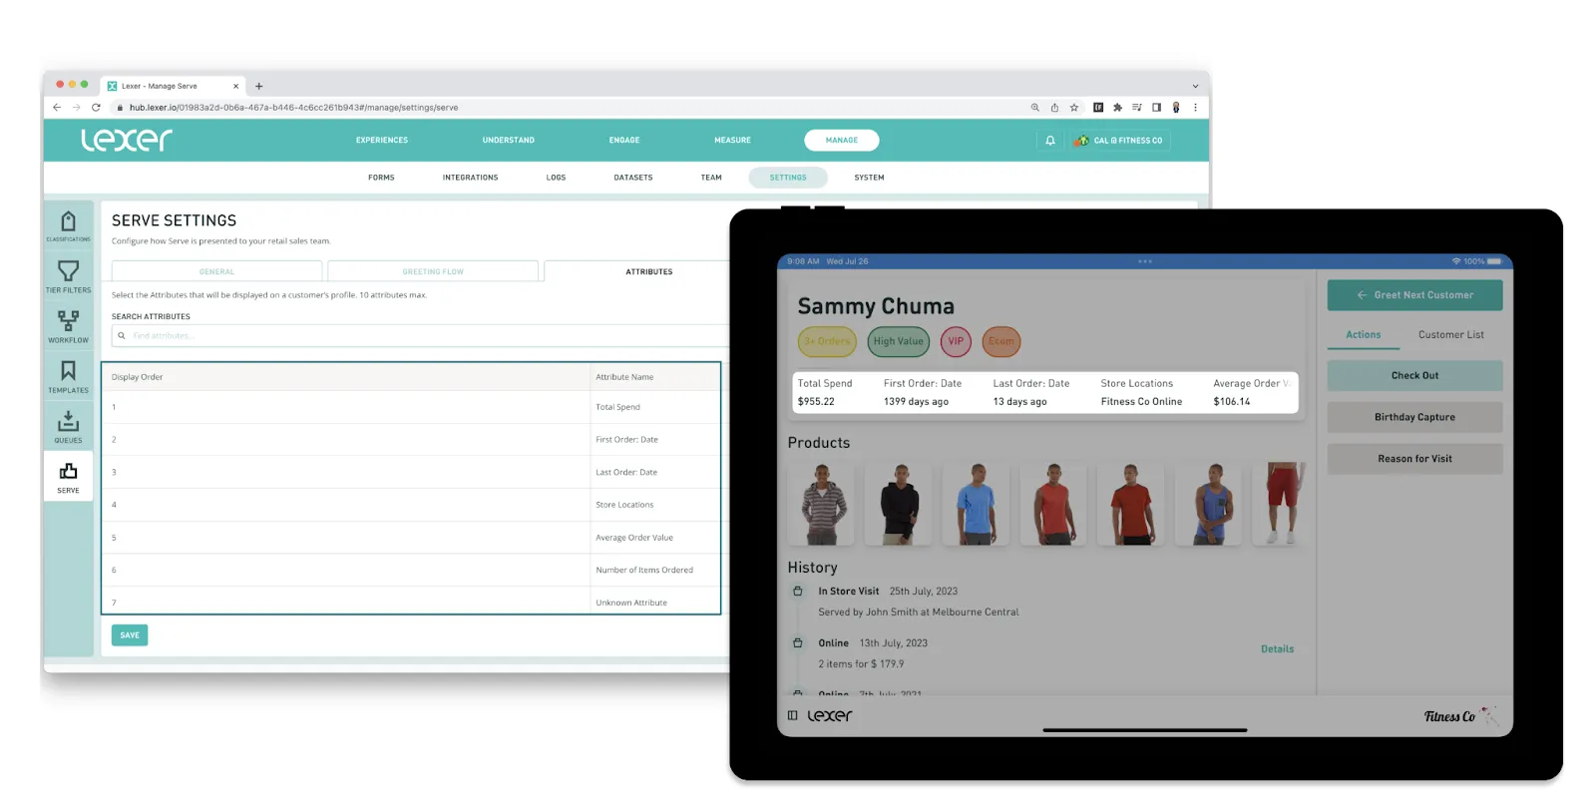Open a new browser tab
This screenshot has width=1596, height=811.
click(x=259, y=86)
